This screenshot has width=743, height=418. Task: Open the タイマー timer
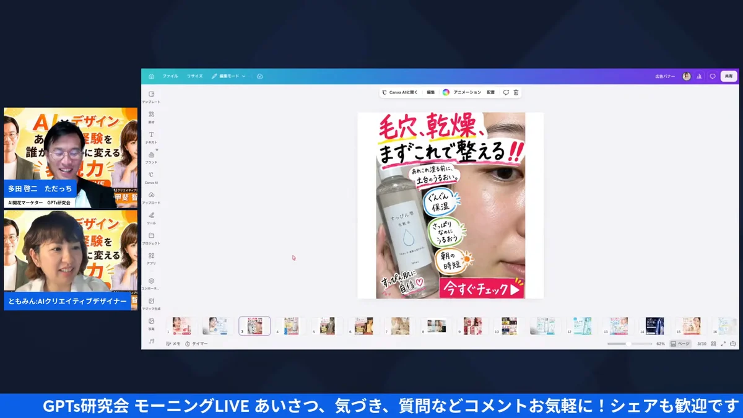point(196,344)
